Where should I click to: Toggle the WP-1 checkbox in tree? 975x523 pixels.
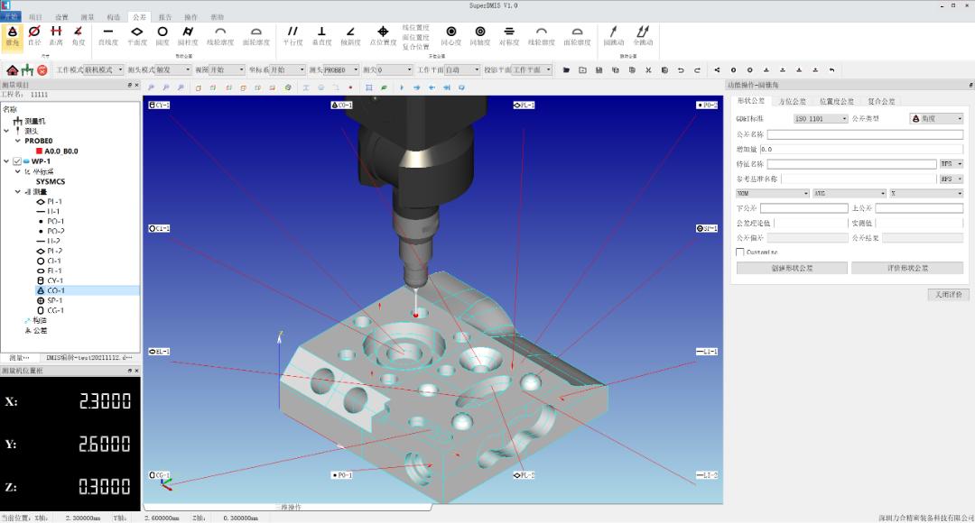tap(17, 161)
